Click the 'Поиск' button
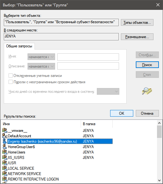Image resolution: width=163 pixels, height=184 pixels. tap(147, 65)
